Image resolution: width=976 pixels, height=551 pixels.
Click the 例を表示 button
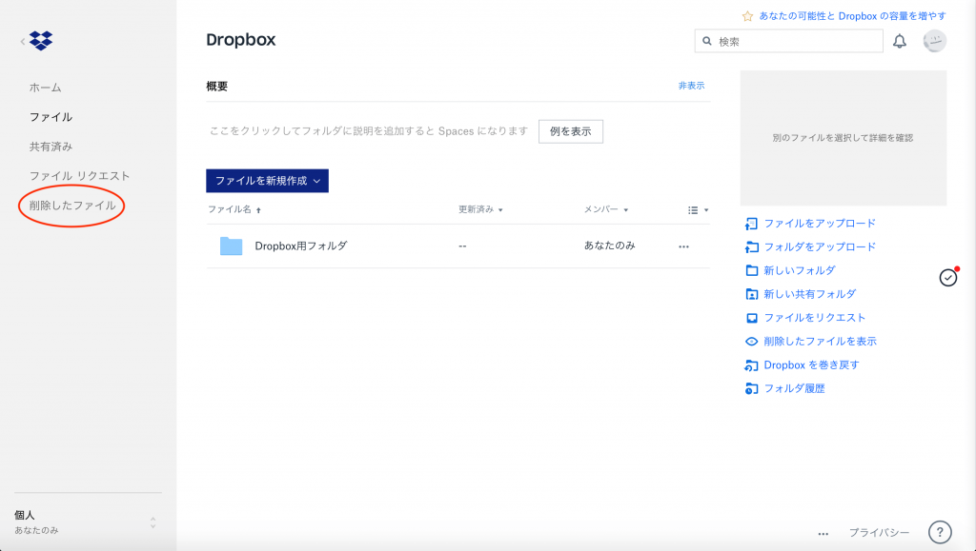tap(571, 131)
